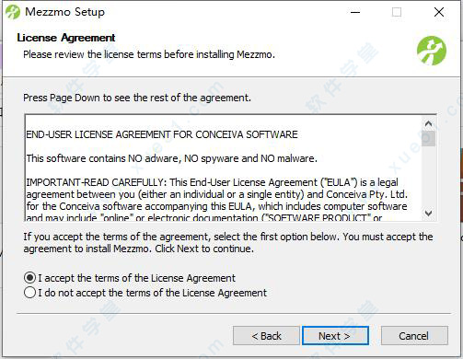Click the empty scrollbar track below the thumb

(x=428, y=176)
